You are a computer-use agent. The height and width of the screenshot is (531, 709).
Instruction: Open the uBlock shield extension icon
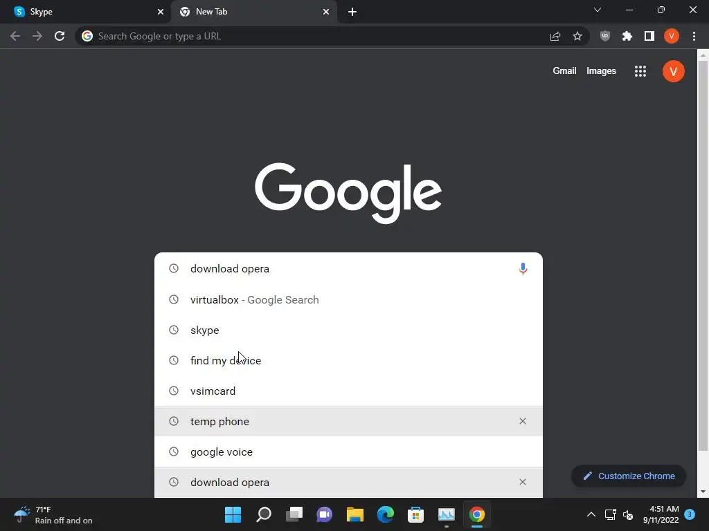(x=605, y=36)
